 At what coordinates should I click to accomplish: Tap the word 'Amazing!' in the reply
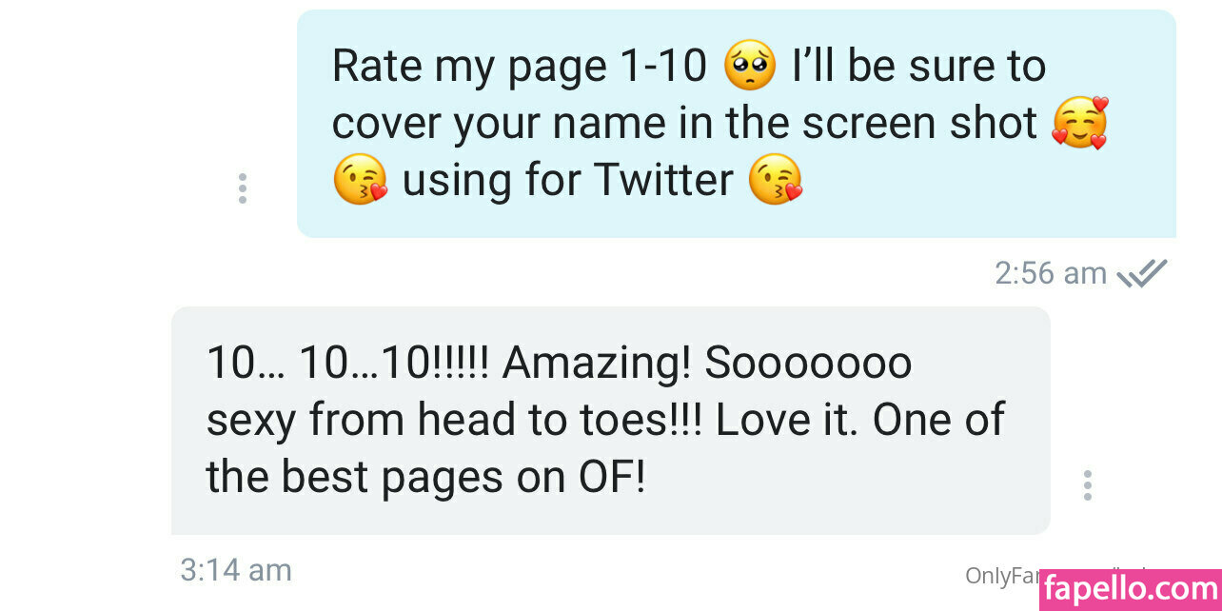click(x=597, y=364)
